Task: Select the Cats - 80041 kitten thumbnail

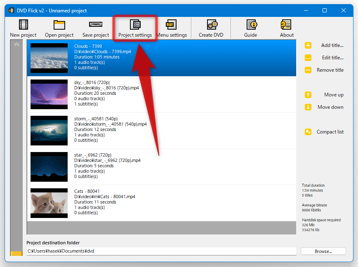Action: click(x=49, y=203)
